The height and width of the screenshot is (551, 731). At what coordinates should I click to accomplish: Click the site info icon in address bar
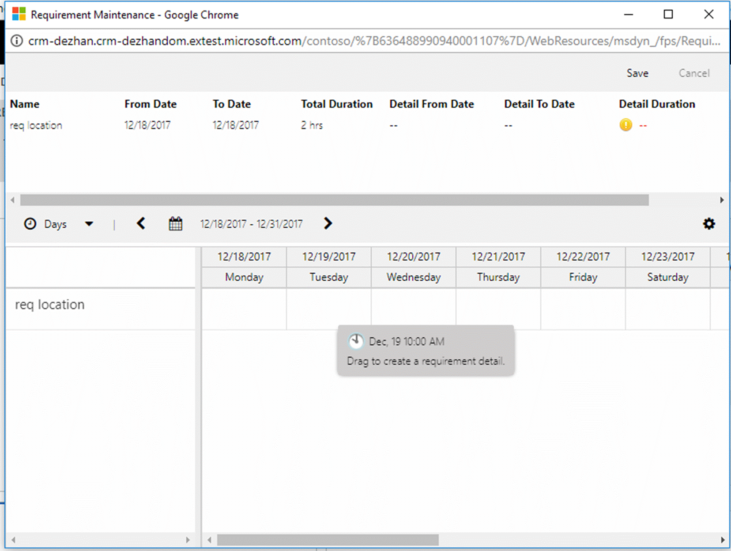tap(17, 41)
